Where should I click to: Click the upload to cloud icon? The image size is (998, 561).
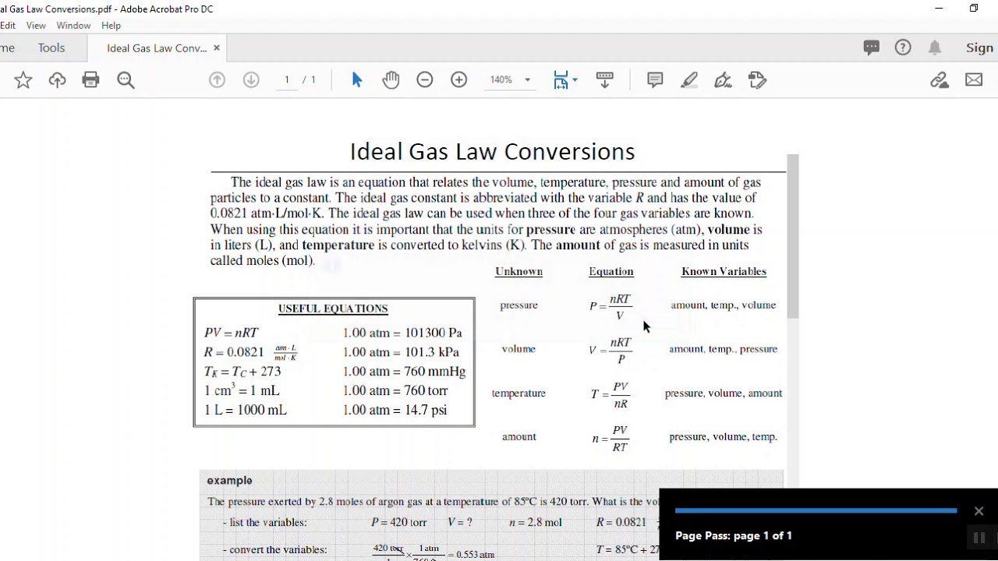[x=57, y=79]
